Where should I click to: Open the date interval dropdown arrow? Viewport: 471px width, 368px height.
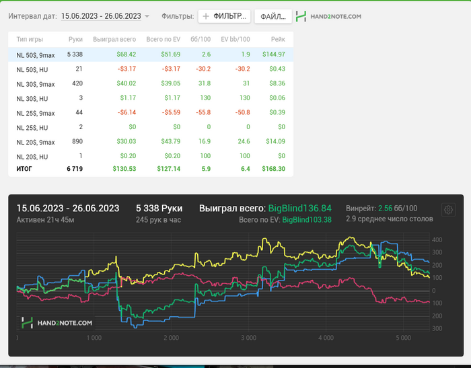click(x=147, y=16)
